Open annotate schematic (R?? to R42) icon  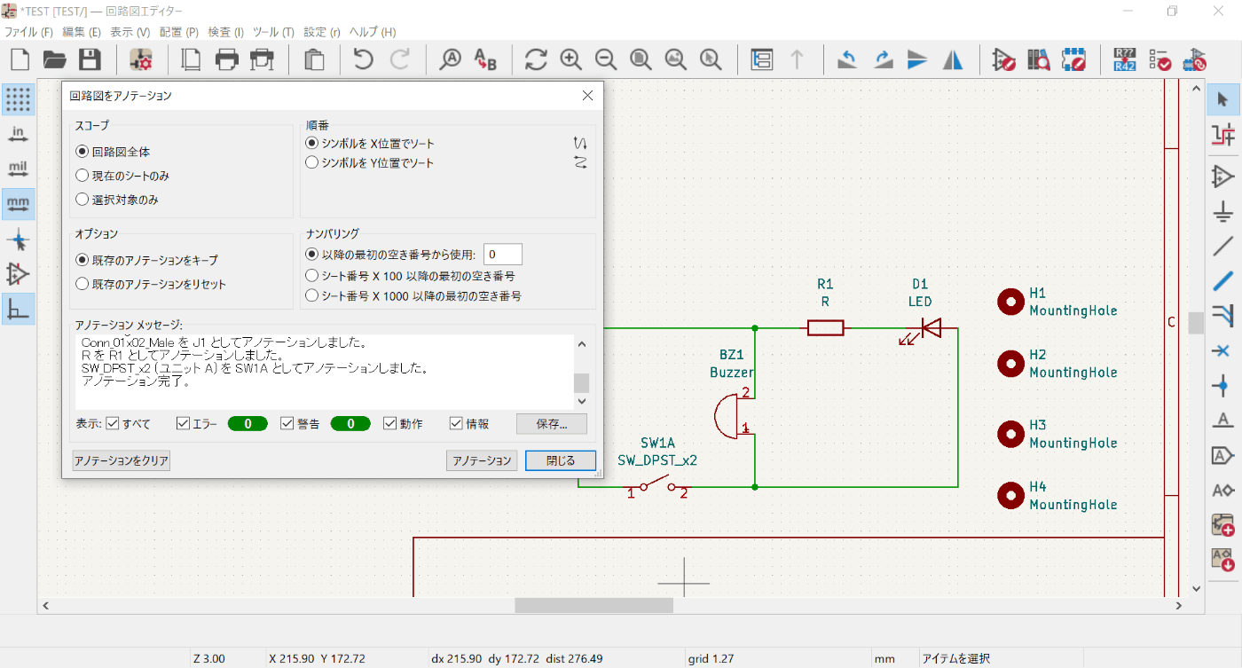pyautogui.click(x=1125, y=60)
